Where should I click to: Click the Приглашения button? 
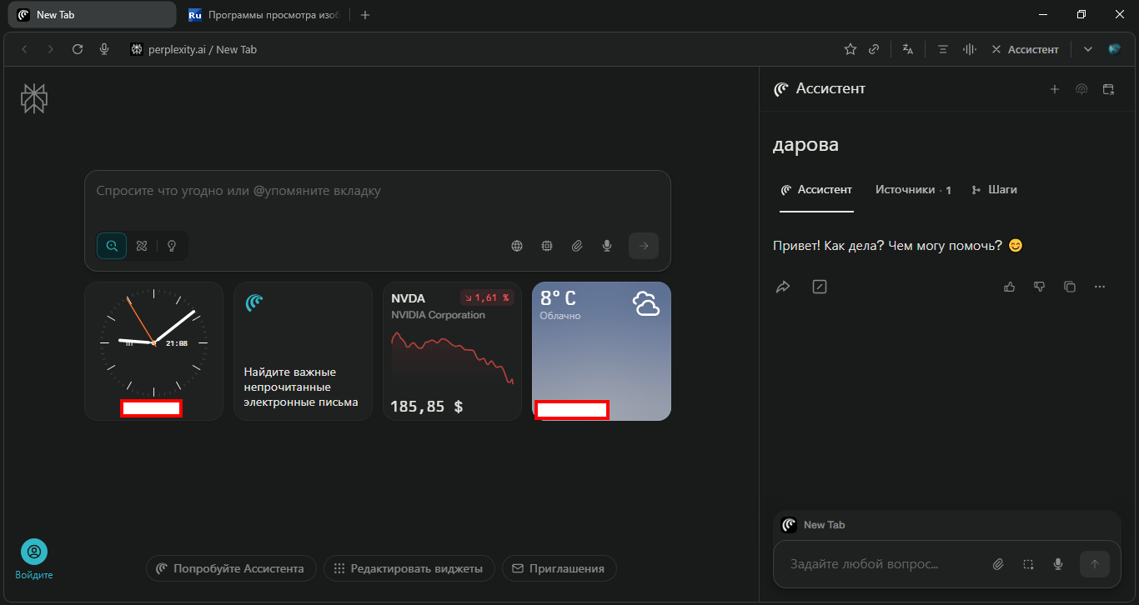pyautogui.click(x=559, y=568)
